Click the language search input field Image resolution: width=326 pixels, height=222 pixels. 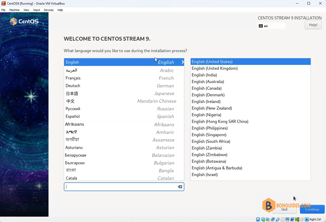(x=120, y=187)
